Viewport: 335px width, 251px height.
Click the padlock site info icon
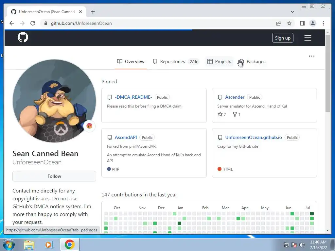46,23
